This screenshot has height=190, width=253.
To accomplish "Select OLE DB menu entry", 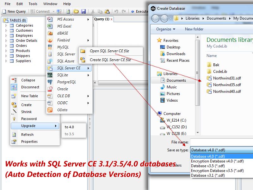I will (69, 96).
